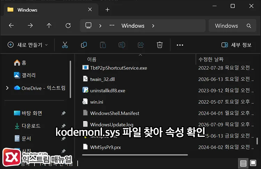Open 문서 quick access folder

coord(23,138)
